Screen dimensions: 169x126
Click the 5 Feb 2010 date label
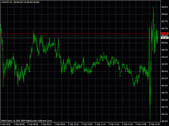(x=5, y=124)
